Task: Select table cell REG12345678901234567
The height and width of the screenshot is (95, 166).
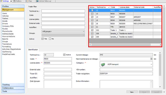Action: click(143, 23)
